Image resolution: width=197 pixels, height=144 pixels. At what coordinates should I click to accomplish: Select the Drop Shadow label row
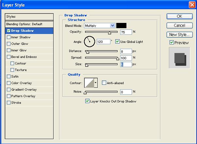[29, 31]
